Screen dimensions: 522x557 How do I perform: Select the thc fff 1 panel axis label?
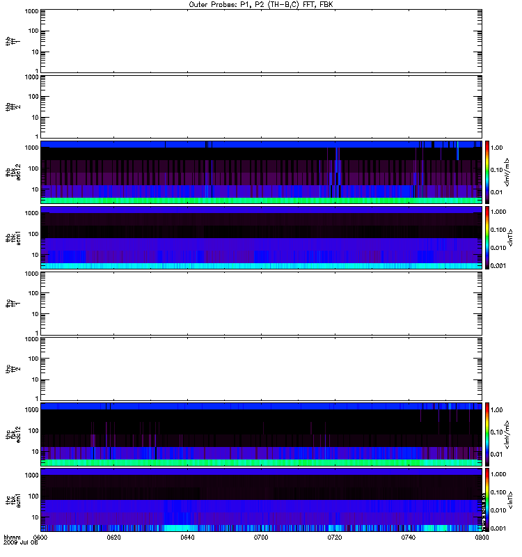coord(13,304)
